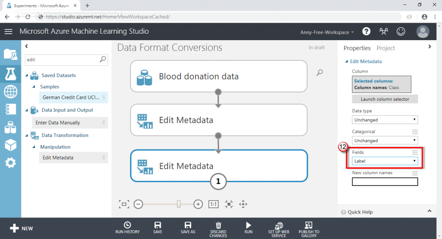Open a new browser tab
This screenshot has height=239, width=442.
tap(87, 5)
